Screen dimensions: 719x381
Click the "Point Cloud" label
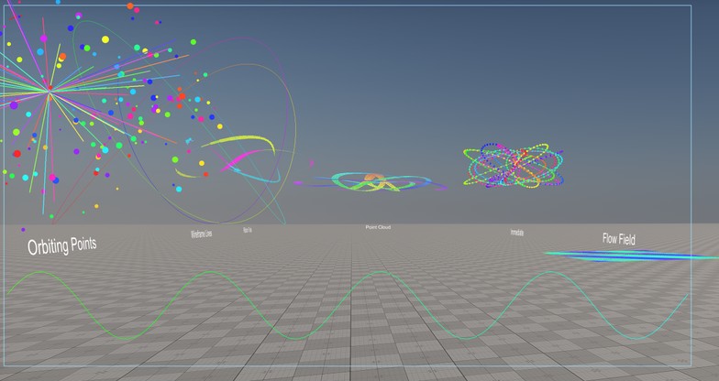[x=378, y=227]
